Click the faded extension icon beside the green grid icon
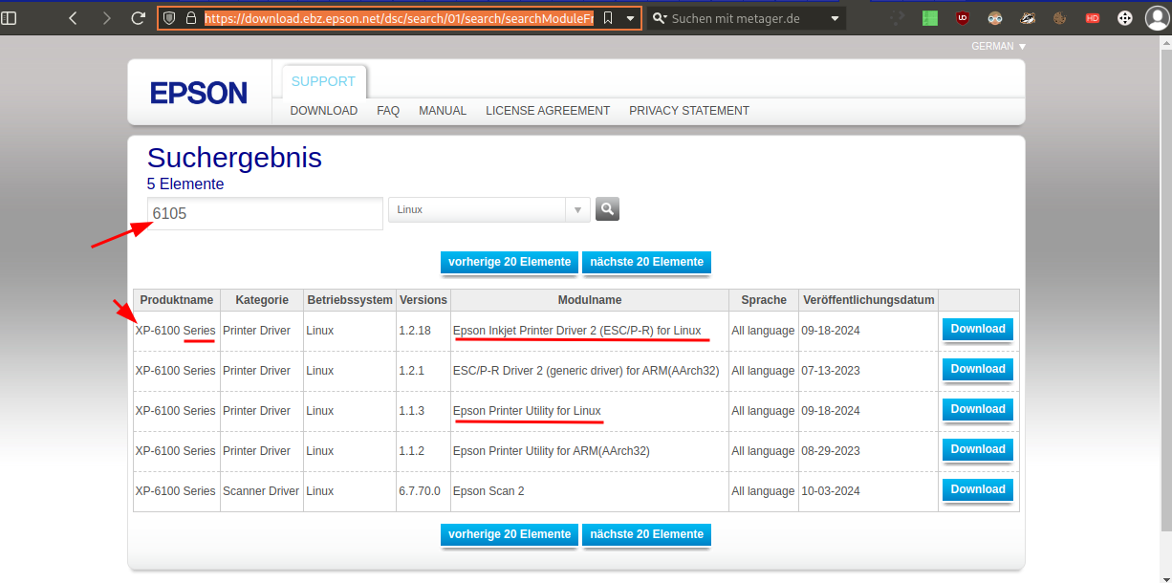This screenshot has width=1172, height=583. 898,18
